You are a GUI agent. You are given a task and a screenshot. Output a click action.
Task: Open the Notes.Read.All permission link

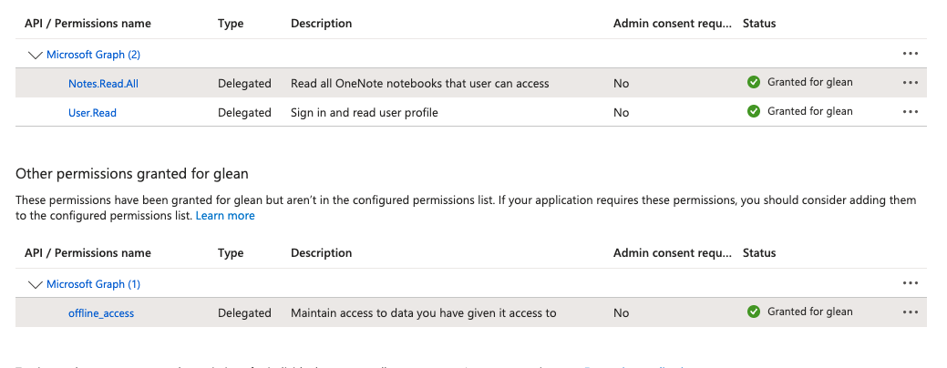coord(103,84)
